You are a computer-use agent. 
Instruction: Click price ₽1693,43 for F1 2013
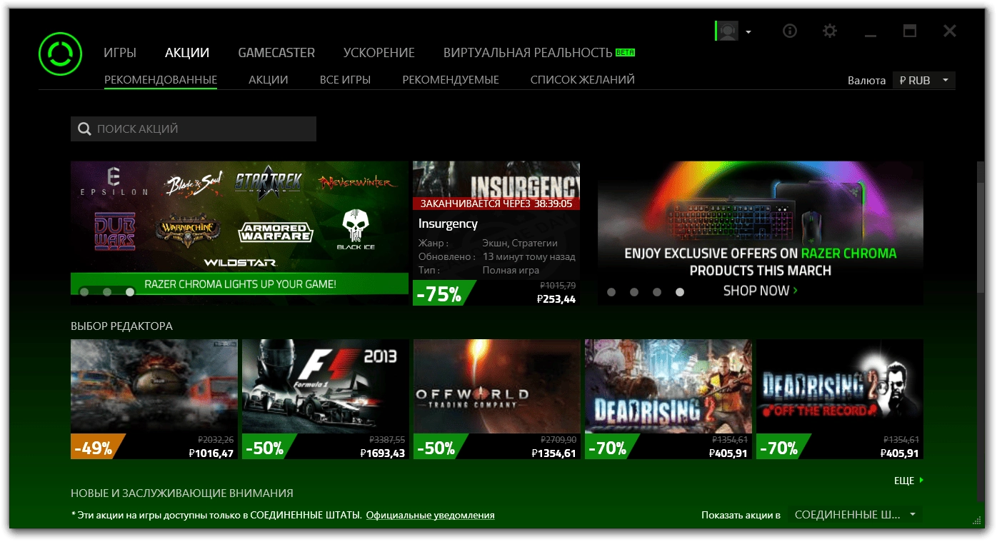coord(382,453)
